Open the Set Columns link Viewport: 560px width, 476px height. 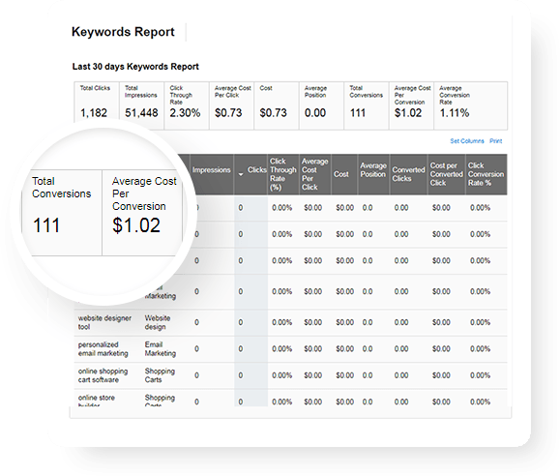tap(467, 141)
